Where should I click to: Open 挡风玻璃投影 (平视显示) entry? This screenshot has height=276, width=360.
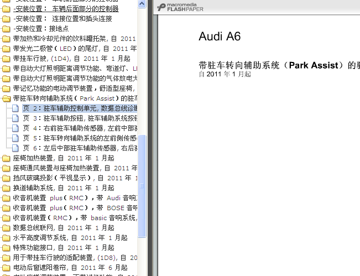75,178
